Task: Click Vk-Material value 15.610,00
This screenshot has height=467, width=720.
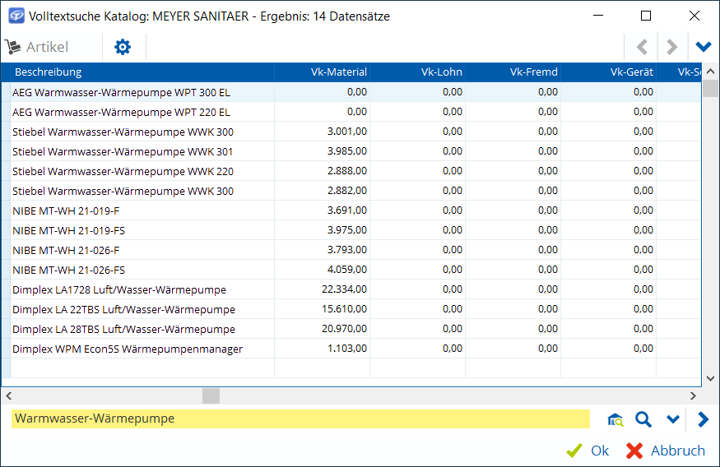Action: pyautogui.click(x=345, y=309)
